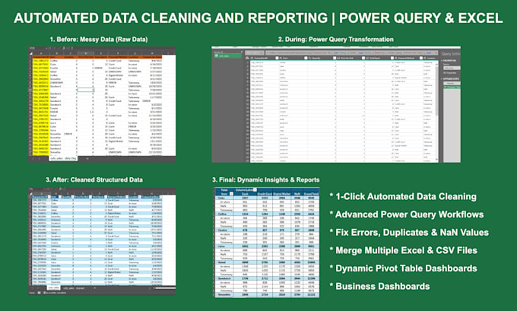
Task: Open TransactionID filter in the cleaned data table
Action: (x=49, y=196)
